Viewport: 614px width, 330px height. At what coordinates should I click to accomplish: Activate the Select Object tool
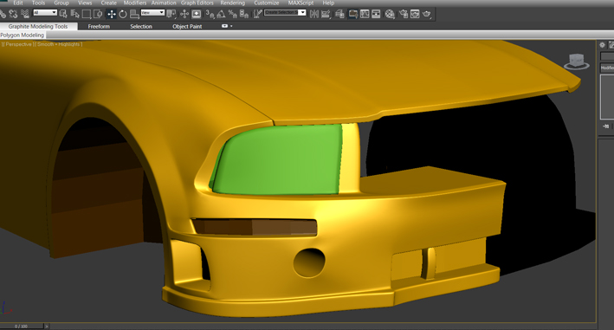click(63, 14)
